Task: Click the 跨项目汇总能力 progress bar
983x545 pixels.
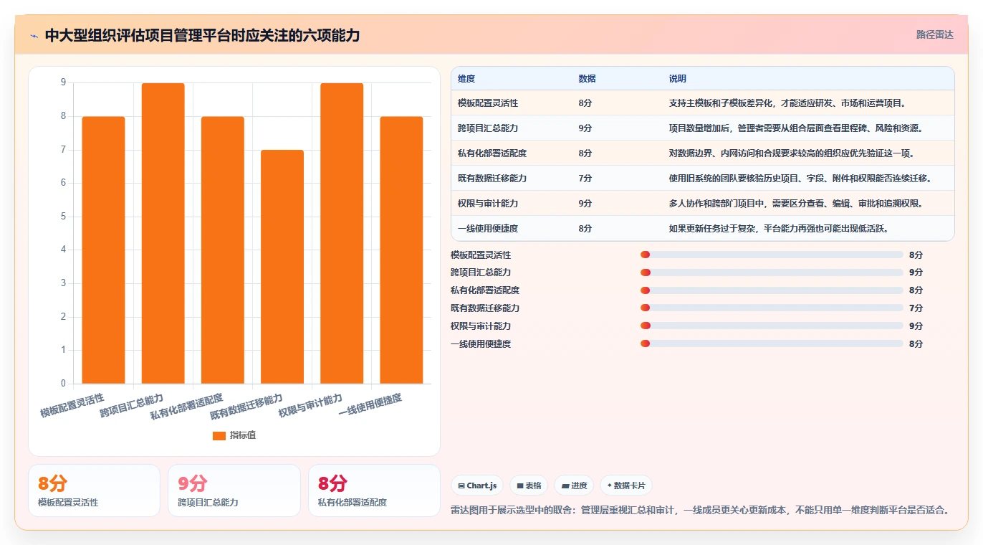Action: coord(772,272)
